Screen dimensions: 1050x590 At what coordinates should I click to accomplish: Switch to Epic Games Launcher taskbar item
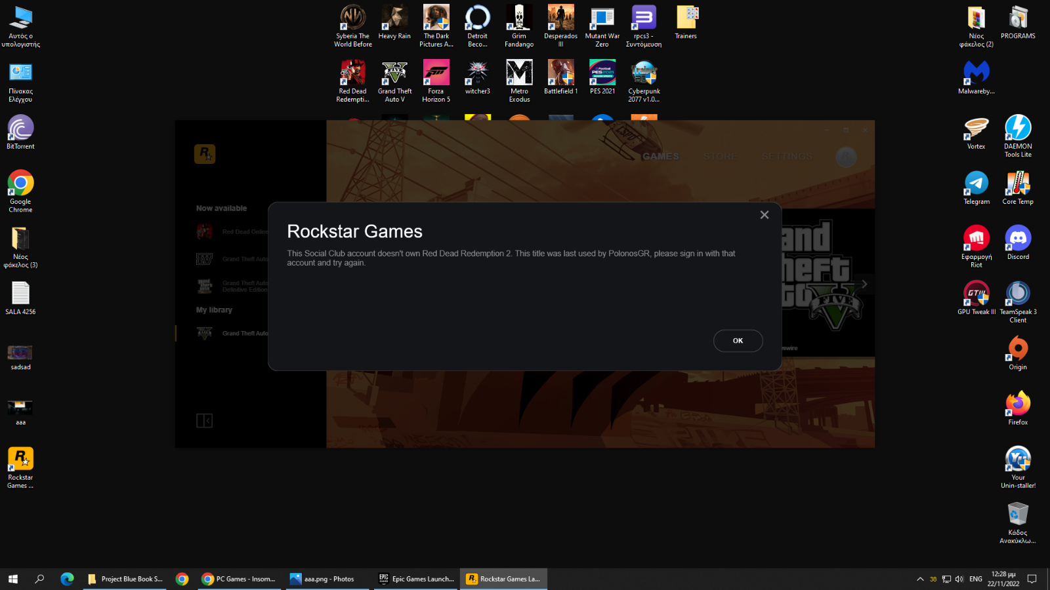[416, 579]
